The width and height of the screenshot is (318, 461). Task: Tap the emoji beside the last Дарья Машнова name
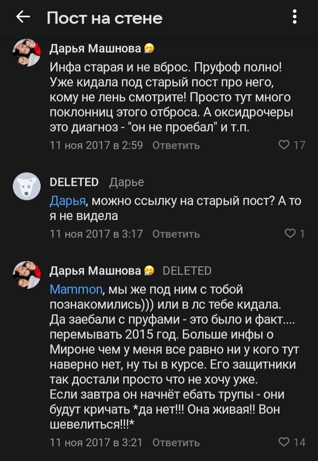pyautogui.click(x=149, y=270)
